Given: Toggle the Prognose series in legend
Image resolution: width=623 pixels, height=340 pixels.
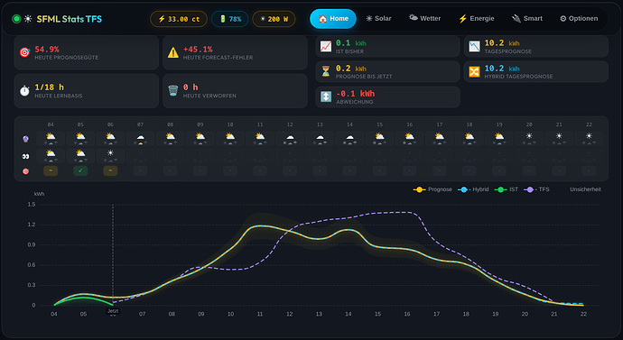Looking at the screenshot, I should (x=432, y=189).
